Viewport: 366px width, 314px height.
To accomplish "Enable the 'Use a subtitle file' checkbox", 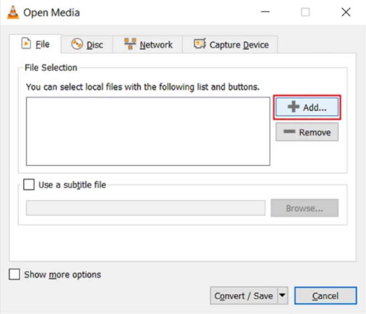I will (x=29, y=185).
